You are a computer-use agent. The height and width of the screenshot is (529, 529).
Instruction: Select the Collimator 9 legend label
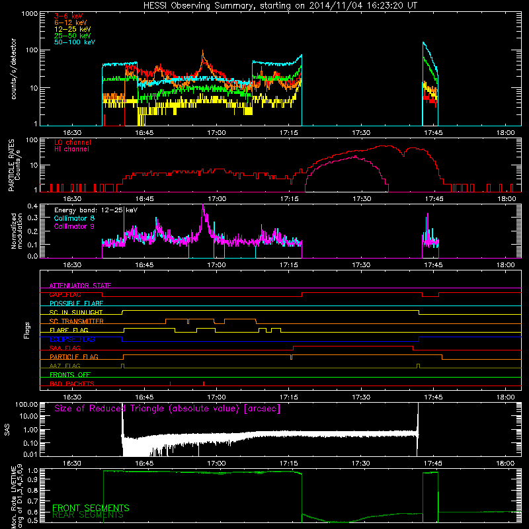pos(74,226)
